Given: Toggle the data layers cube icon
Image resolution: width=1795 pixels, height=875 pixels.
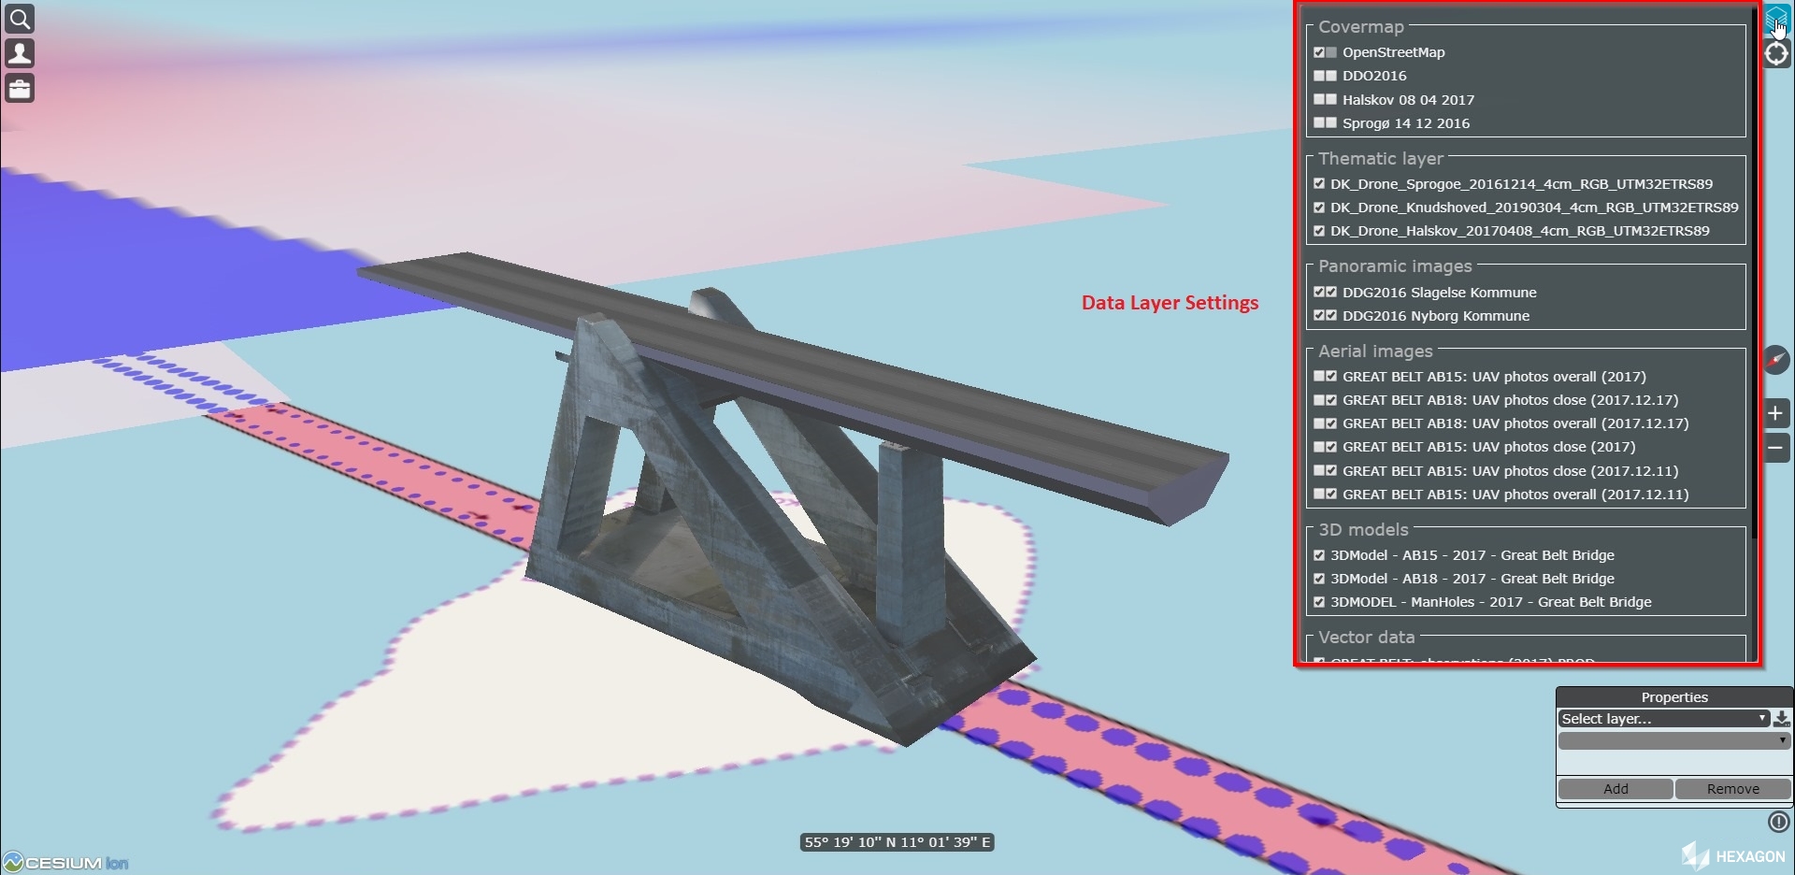Looking at the screenshot, I should pos(1775,19).
